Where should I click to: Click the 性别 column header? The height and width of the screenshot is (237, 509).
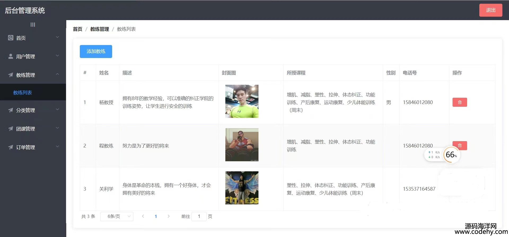(x=391, y=73)
